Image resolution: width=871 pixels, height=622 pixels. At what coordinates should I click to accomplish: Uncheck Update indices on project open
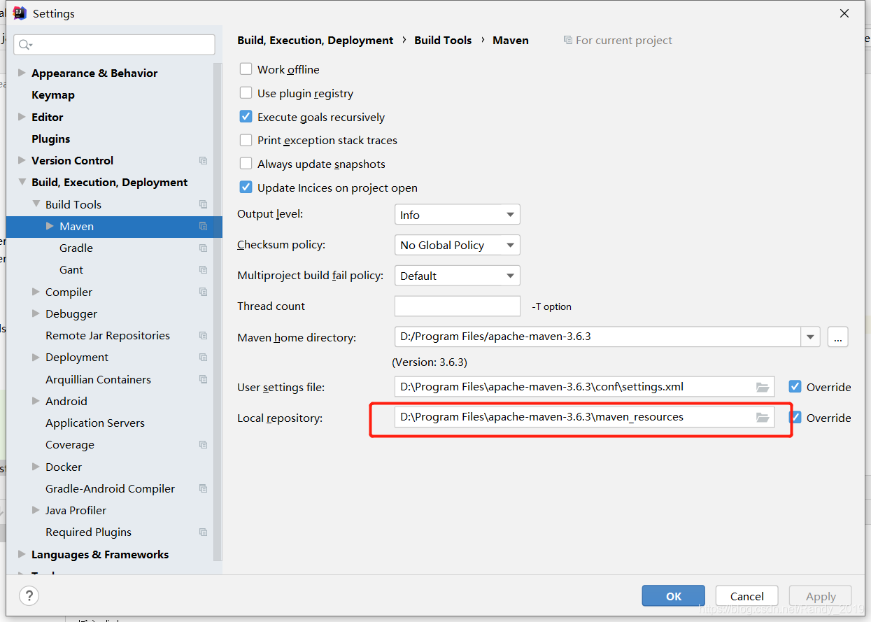[246, 188]
